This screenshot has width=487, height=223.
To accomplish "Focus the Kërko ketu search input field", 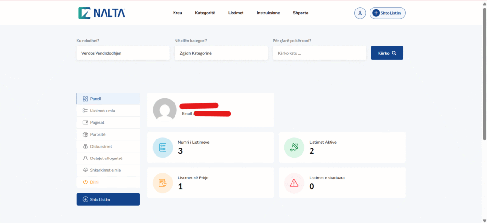I will (x=319, y=53).
